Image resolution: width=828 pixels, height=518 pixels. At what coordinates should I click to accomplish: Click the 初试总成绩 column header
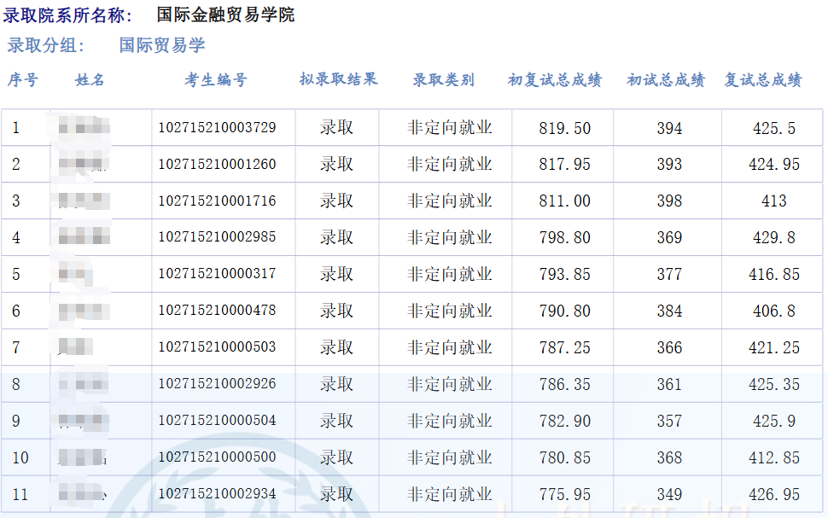[x=666, y=80]
